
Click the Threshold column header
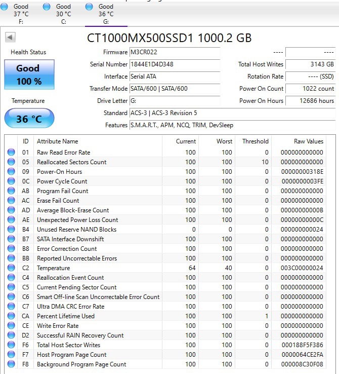(x=253, y=141)
